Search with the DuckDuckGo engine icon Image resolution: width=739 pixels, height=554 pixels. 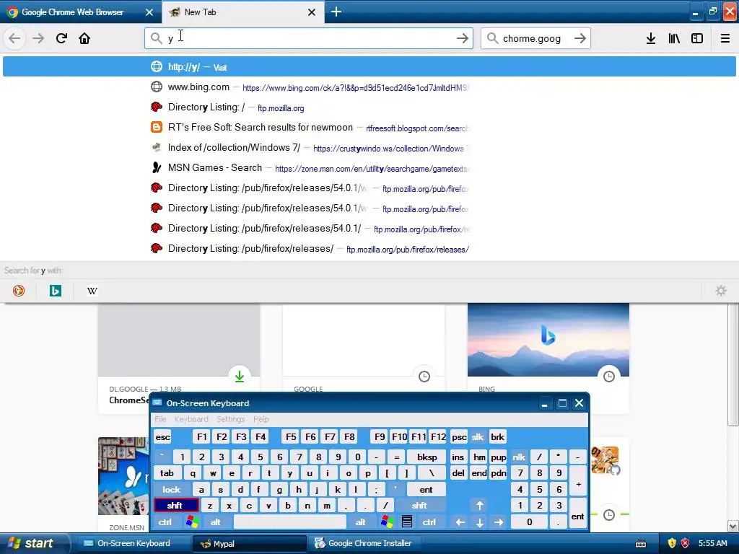(19, 291)
